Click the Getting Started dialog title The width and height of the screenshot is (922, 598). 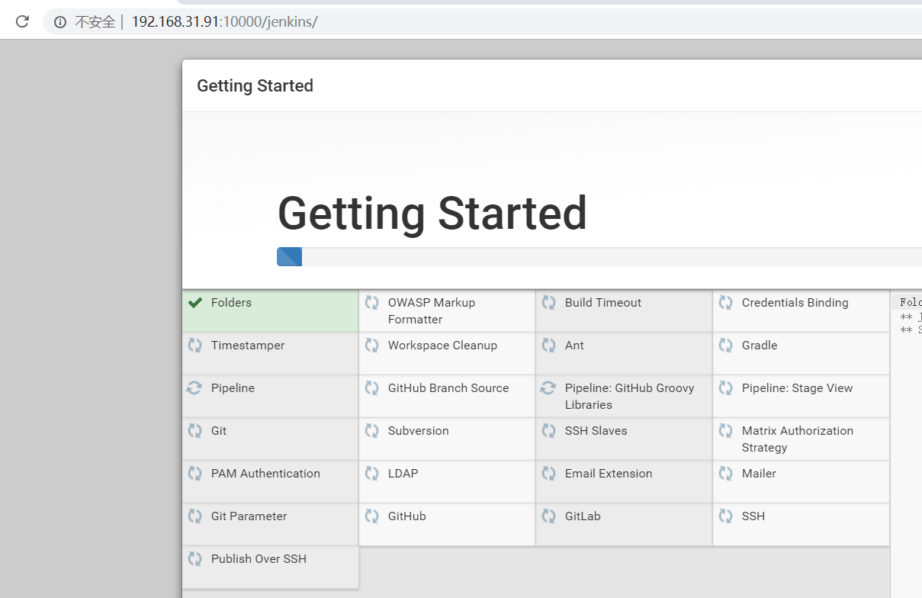click(255, 86)
